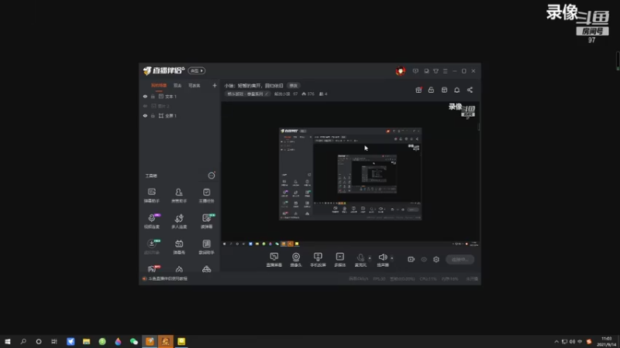The height and width of the screenshot is (348, 620).
Task: Add a 摄像头 camera source
Action: click(x=296, y=260)
